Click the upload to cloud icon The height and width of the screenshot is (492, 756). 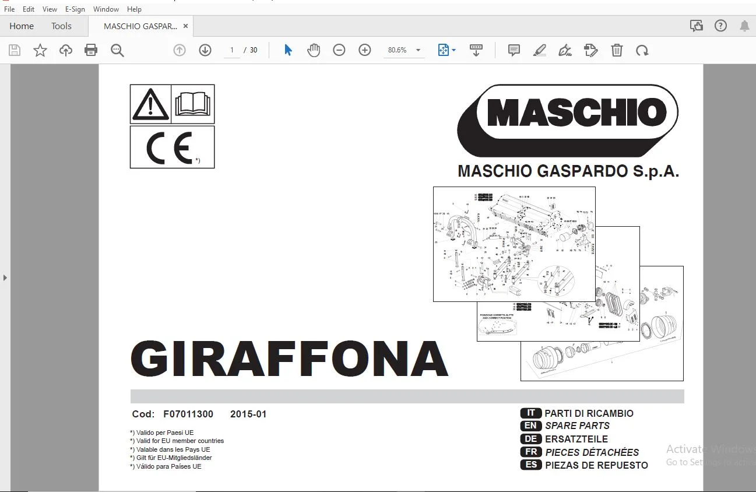tap(66, 50)
